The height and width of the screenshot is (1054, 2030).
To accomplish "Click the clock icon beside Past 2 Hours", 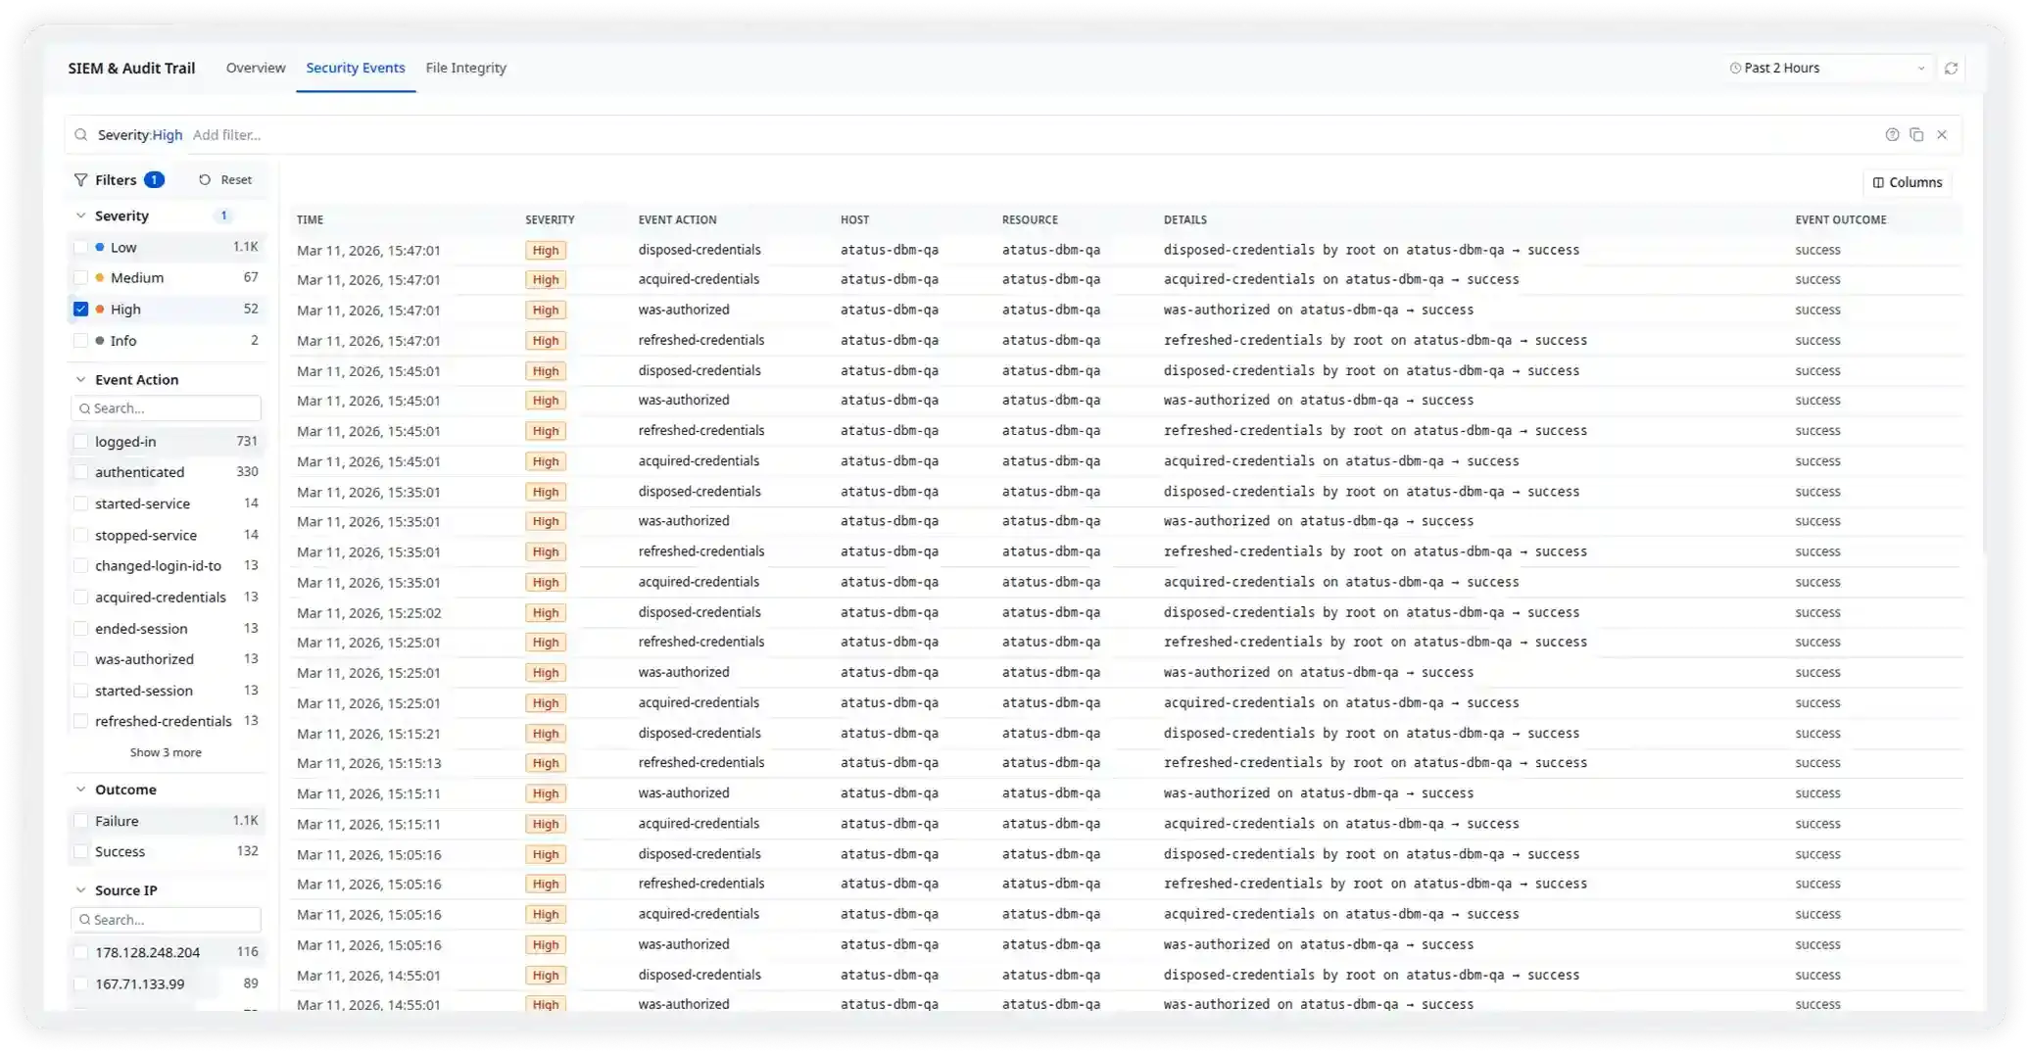I will pos(1734,68).
